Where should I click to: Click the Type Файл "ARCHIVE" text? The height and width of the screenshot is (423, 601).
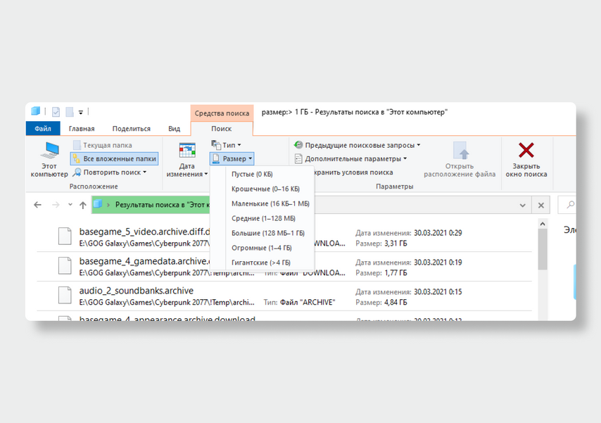point(308,303)
